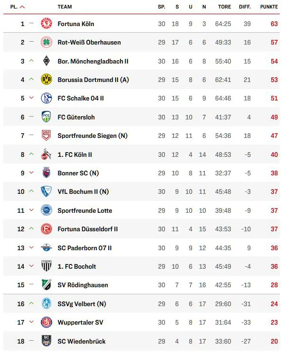Click the FC Gütersloh green crest
Viewport: 285px width, 354px height.
(x=46, y=117)
